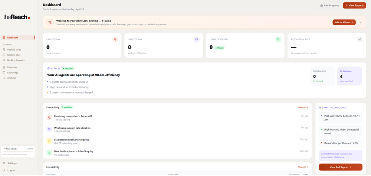The height and width of the screenshot is (176, 371).
Task: Click phone icon on Room 402 row
Action: pyautogui.click(x=49, y=118)
